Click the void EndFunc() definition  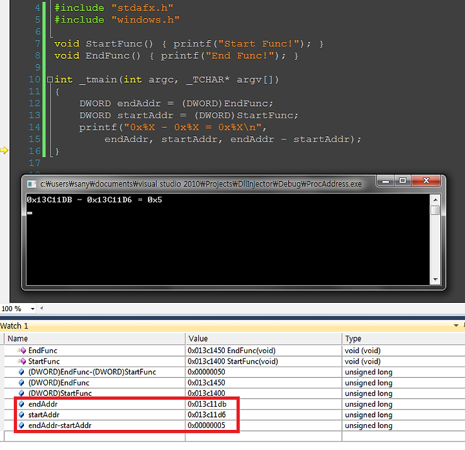click(x=176, y=56)
